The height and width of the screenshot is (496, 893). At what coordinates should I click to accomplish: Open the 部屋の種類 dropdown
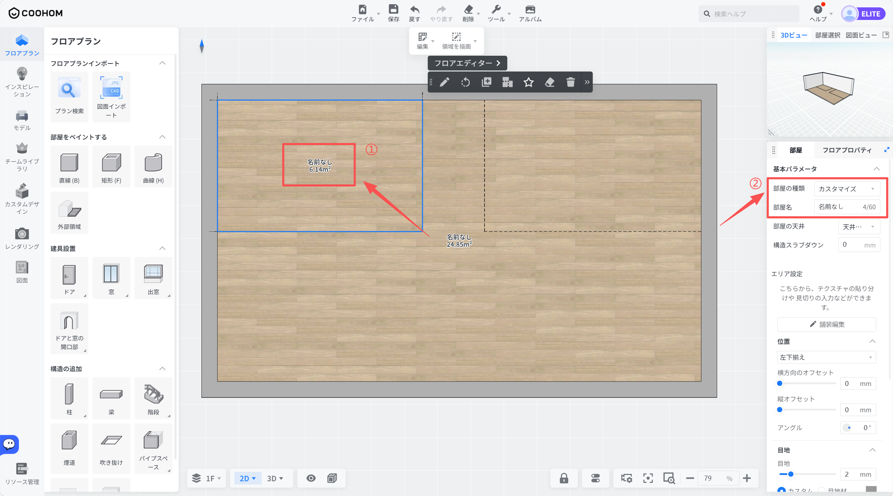pos(847,189)
